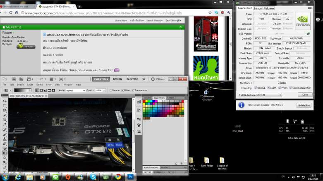Click GPU-Z screenshot camera icon
The height and width of the screenshot is (181, 323).
[x=310, y=8]
